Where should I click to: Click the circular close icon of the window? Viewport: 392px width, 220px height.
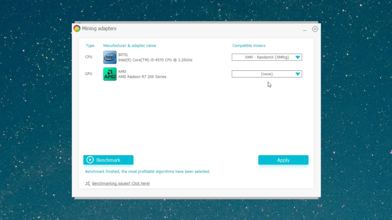pos(315,29)
